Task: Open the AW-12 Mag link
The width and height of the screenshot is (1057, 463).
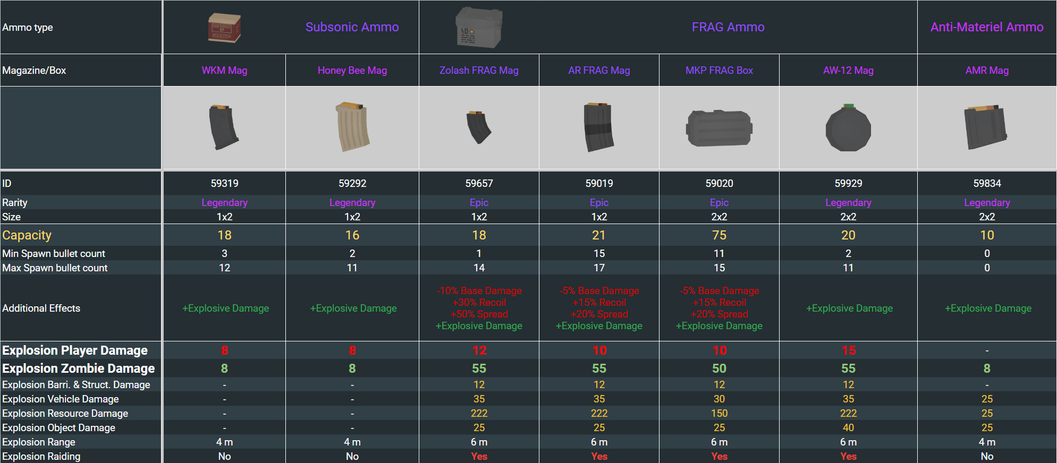Action: pos(848,71)
